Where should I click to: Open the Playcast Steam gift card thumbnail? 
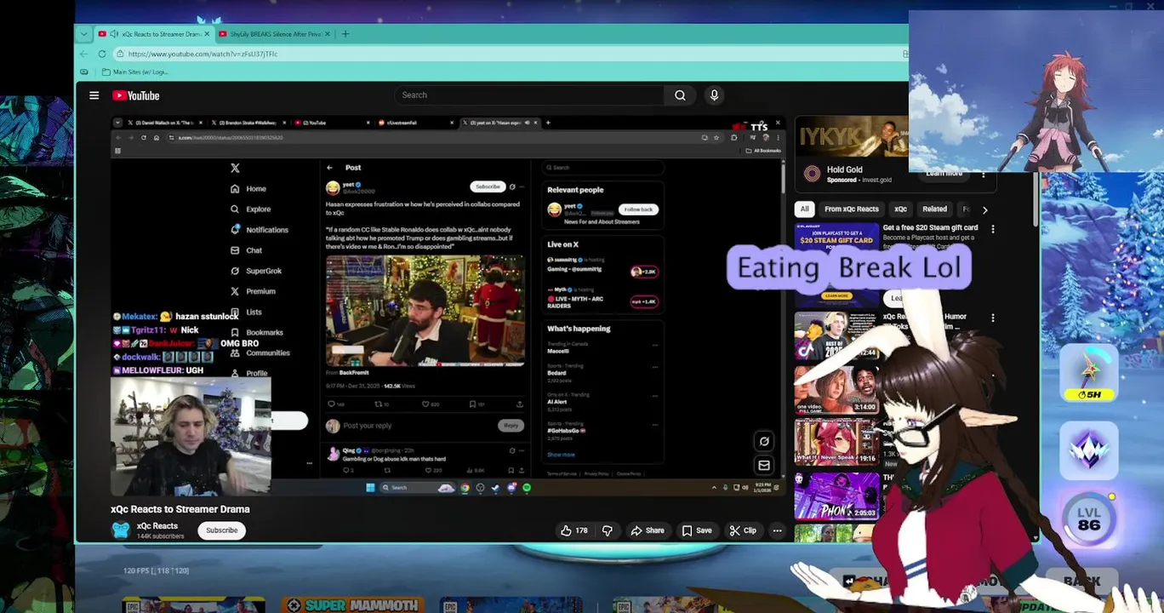[x=836, y=264]
